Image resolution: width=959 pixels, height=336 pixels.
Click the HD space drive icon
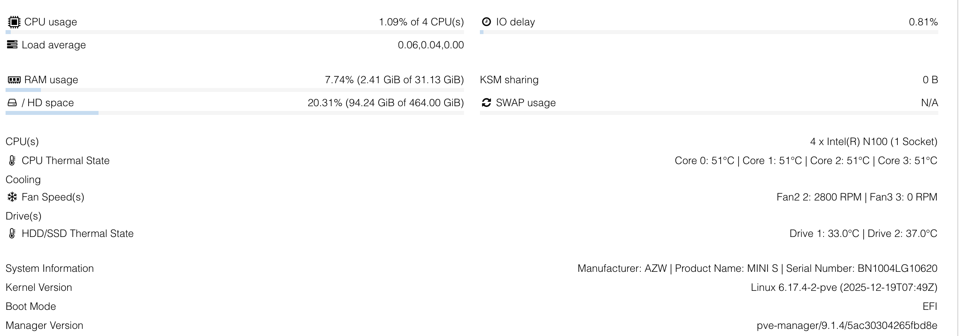[12, 103]
